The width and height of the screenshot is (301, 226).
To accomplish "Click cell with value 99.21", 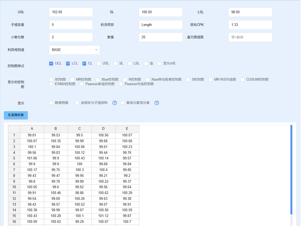I will (104, 176).
